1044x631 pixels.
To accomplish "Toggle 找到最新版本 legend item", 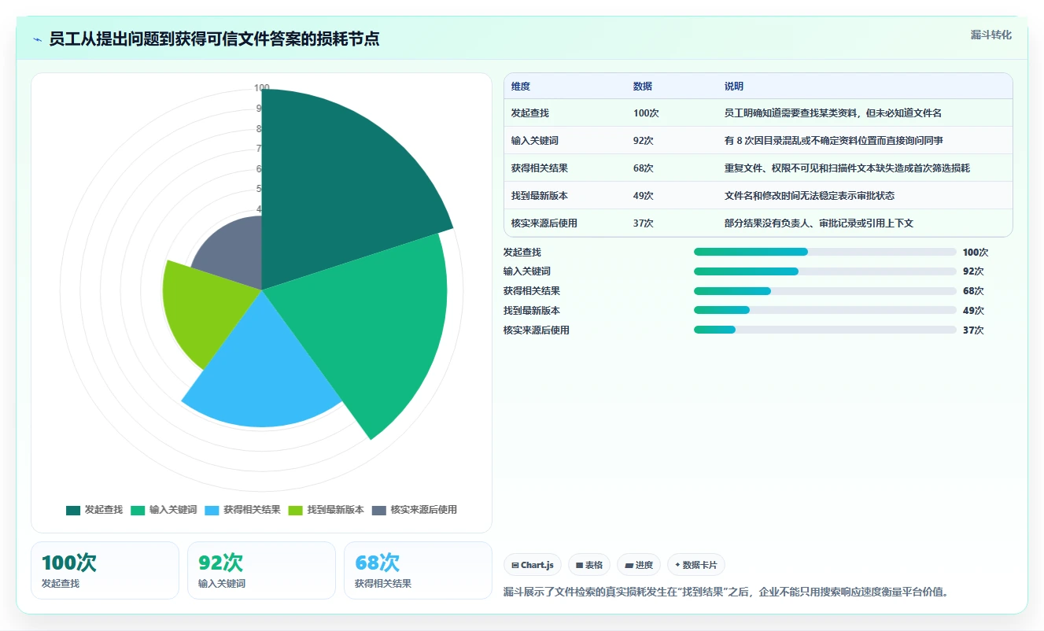I will (326, 510).
